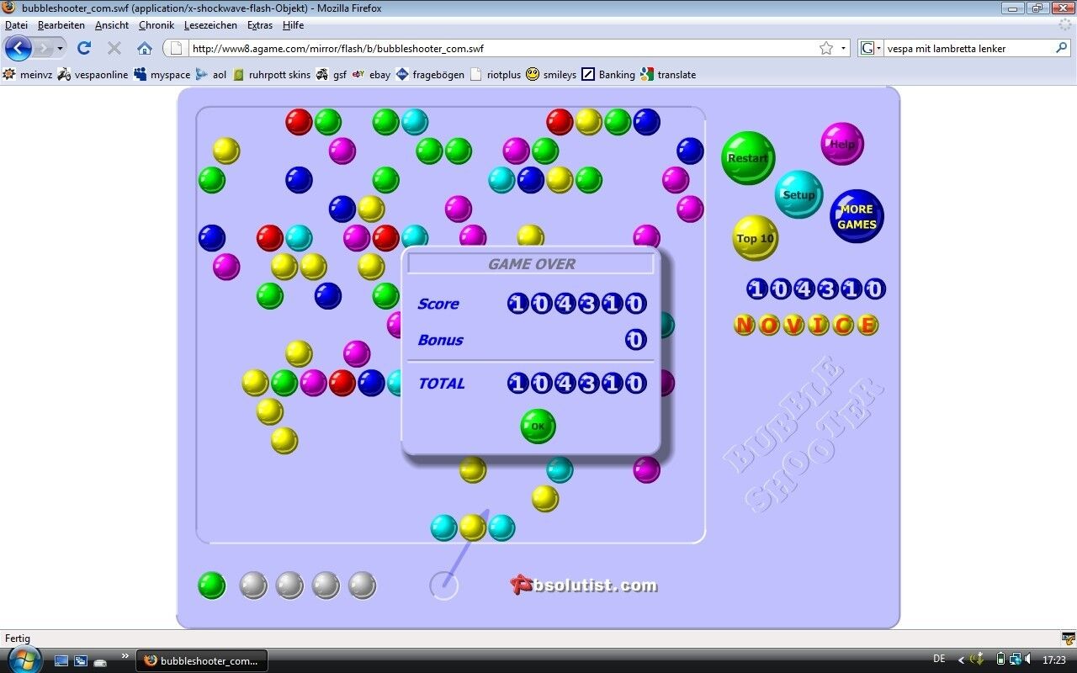Click the green next bubble in the queue
The image size is (1077, 673).
tap(212, 586)
